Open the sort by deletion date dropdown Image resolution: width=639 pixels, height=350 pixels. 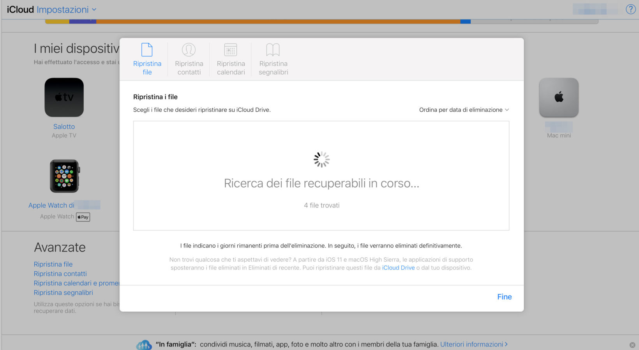[464, 110]
